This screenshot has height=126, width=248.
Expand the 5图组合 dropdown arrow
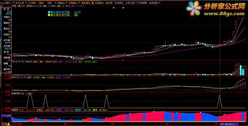tap(66, 3)
